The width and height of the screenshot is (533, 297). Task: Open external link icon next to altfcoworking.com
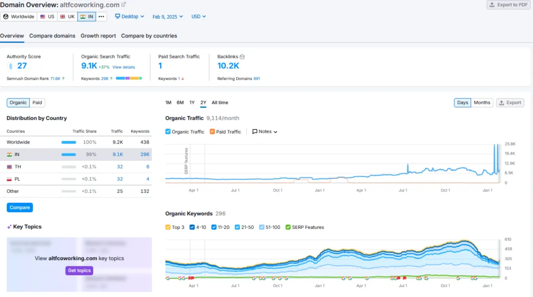(123, 4)
